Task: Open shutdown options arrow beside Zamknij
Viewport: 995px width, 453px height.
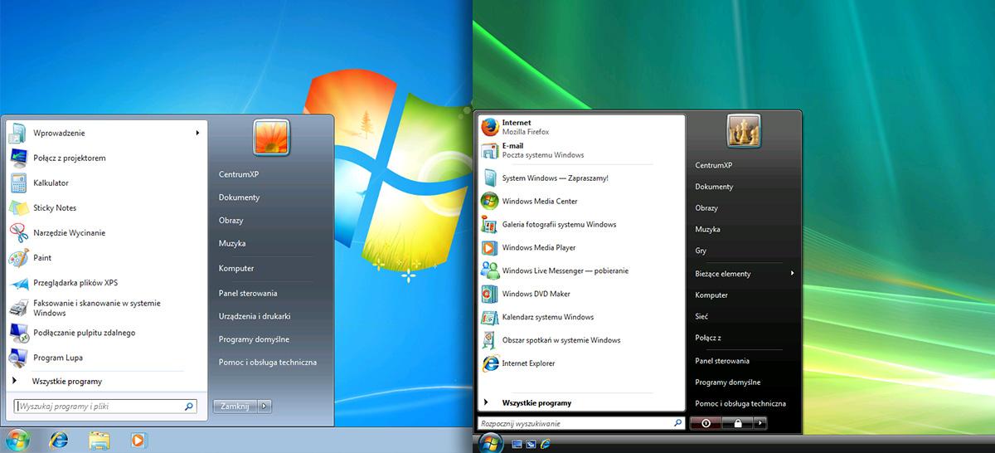Action: 265,407
